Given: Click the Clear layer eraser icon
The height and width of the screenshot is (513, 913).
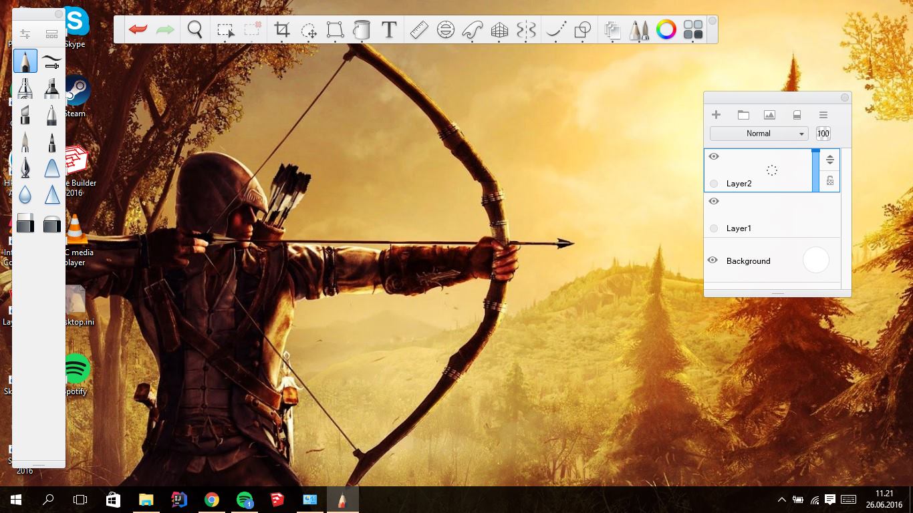Looking at the screenshot, I should pyautogui.click(x=797, y=115).
